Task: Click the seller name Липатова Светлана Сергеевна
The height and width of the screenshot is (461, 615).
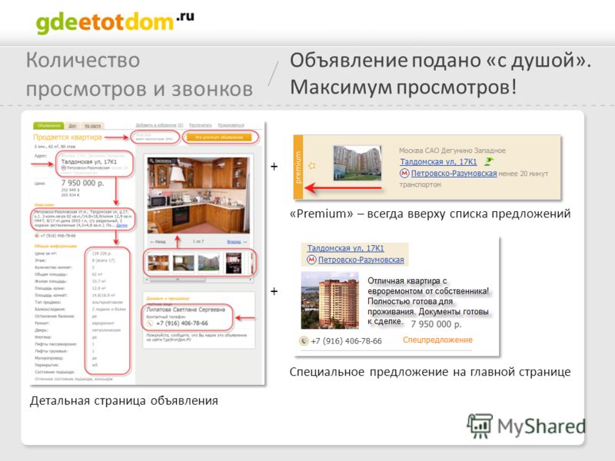Action: (186, 310)
